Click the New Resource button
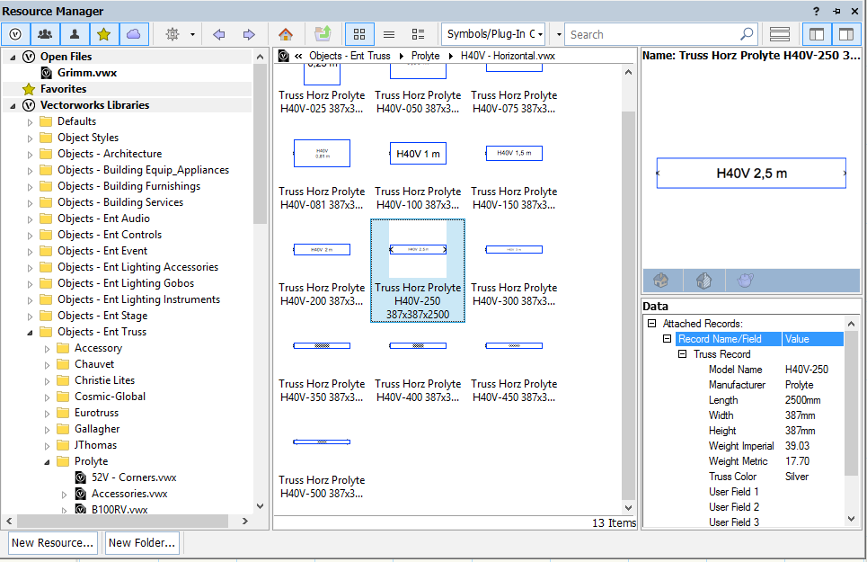This screenshot has width=867, height=562. point(52,542)
